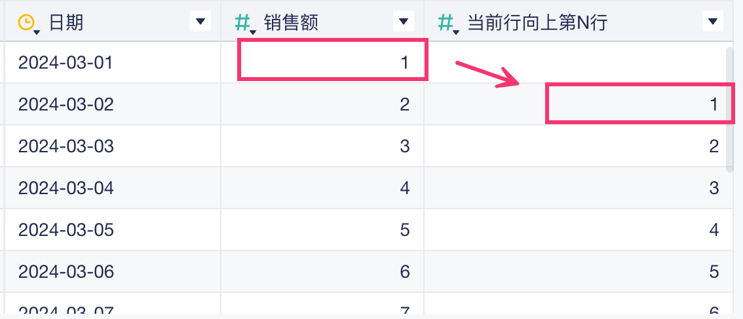Viewport: 743px width, 319px height.
Task: Select 销售额 cell in 2024-03-04 row
Action: (322, 188)
